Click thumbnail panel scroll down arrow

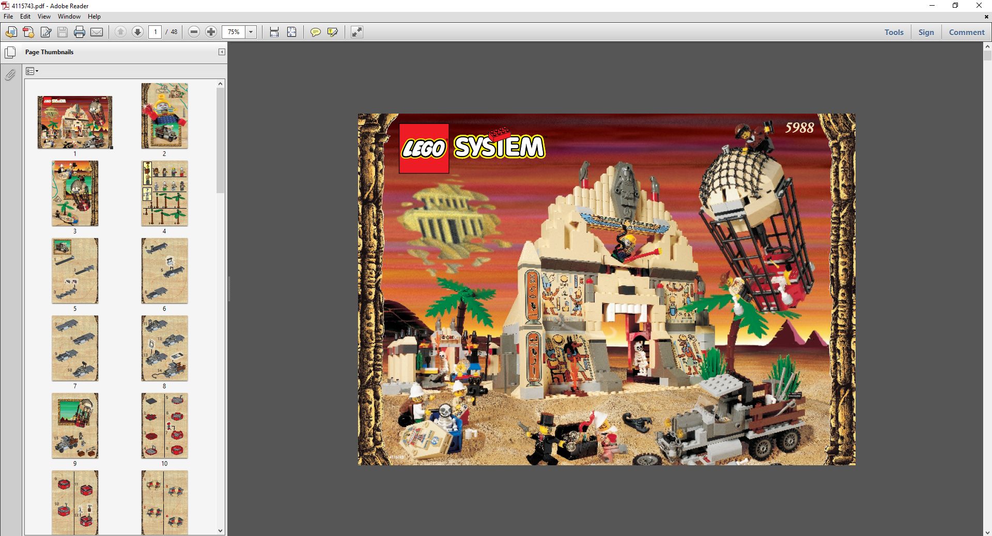coord(221,530)
